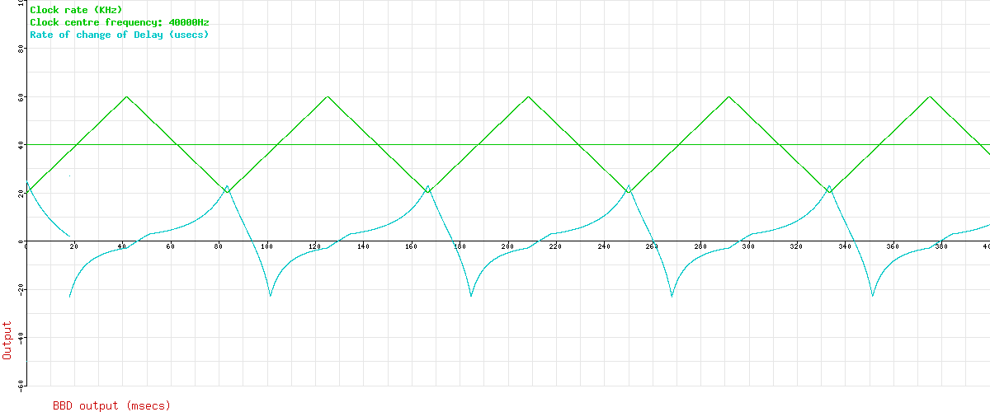Click the last green triangle peak on the right
The height and width of the screenshot is (412, 990).
coord(930,96)
